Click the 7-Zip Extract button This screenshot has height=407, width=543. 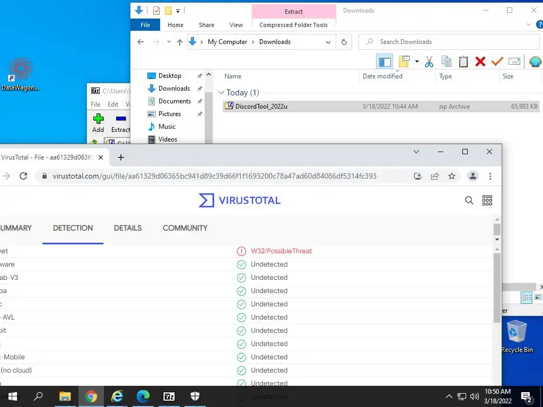[x=120, y=123]
